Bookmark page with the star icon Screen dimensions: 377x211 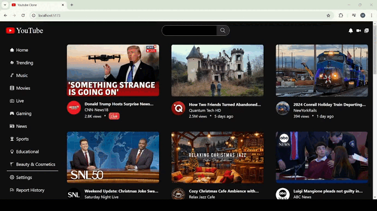point(328,15)
